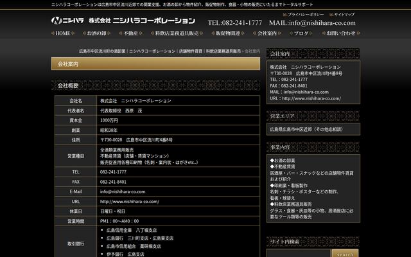Open the HOME menu item
This screenshot has width=411, height=257.
[63, 33]
